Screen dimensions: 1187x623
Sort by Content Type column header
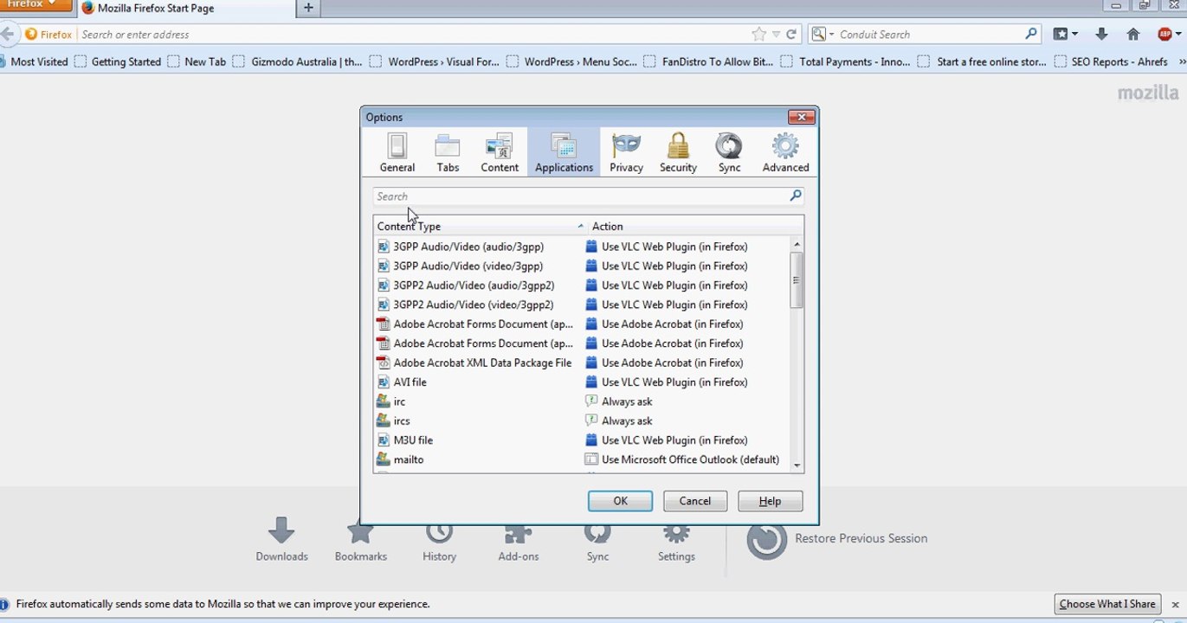(481, 226)
